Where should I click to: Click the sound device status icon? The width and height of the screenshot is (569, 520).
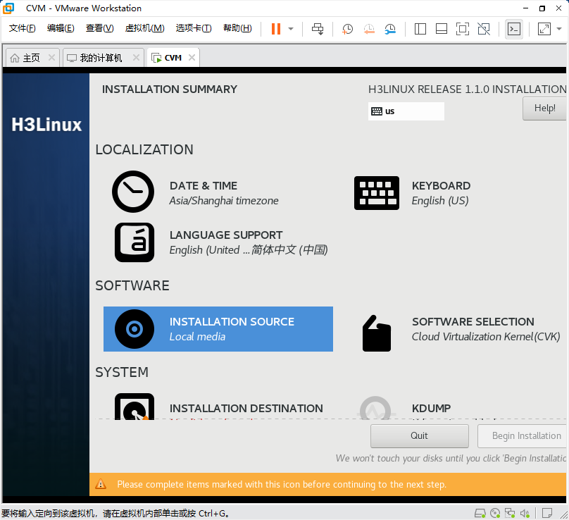click(x=524, y=513)
